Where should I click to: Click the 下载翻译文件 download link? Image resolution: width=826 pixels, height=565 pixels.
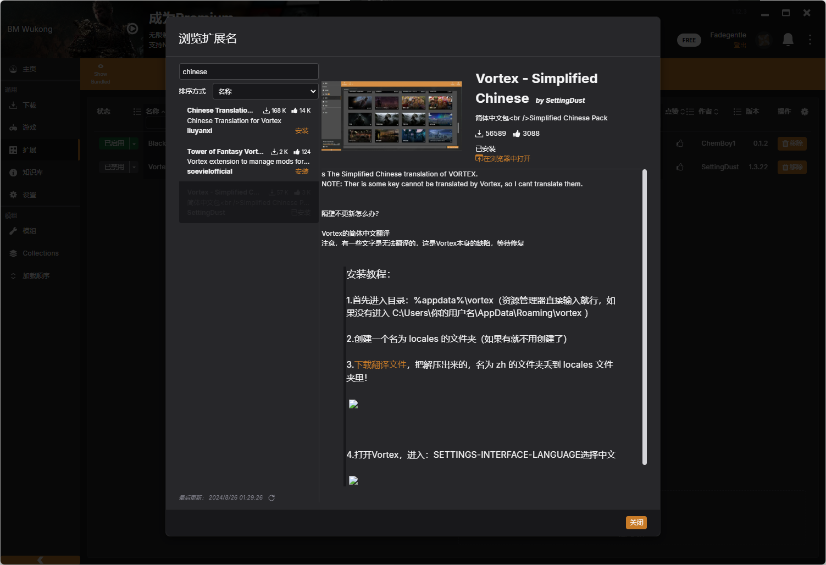(380, 364)
